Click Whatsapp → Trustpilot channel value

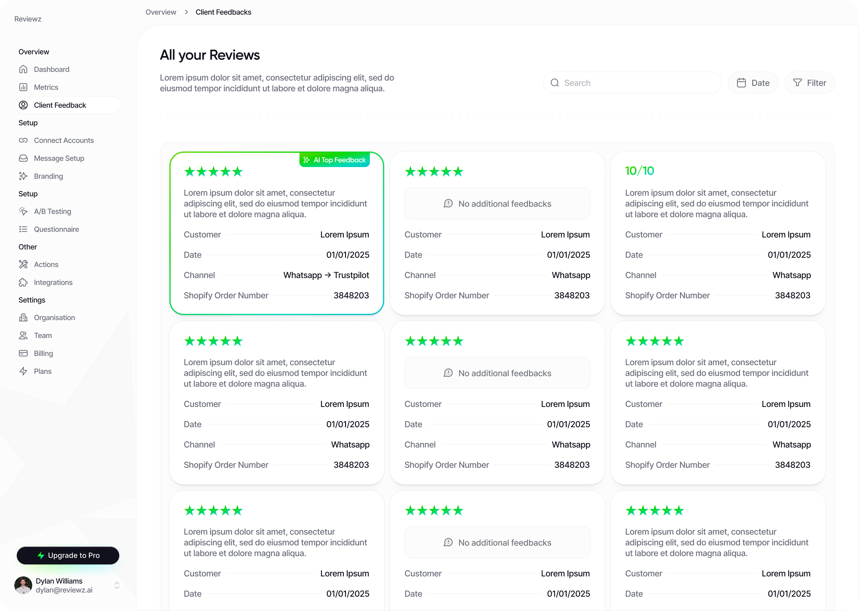(326, 275)
